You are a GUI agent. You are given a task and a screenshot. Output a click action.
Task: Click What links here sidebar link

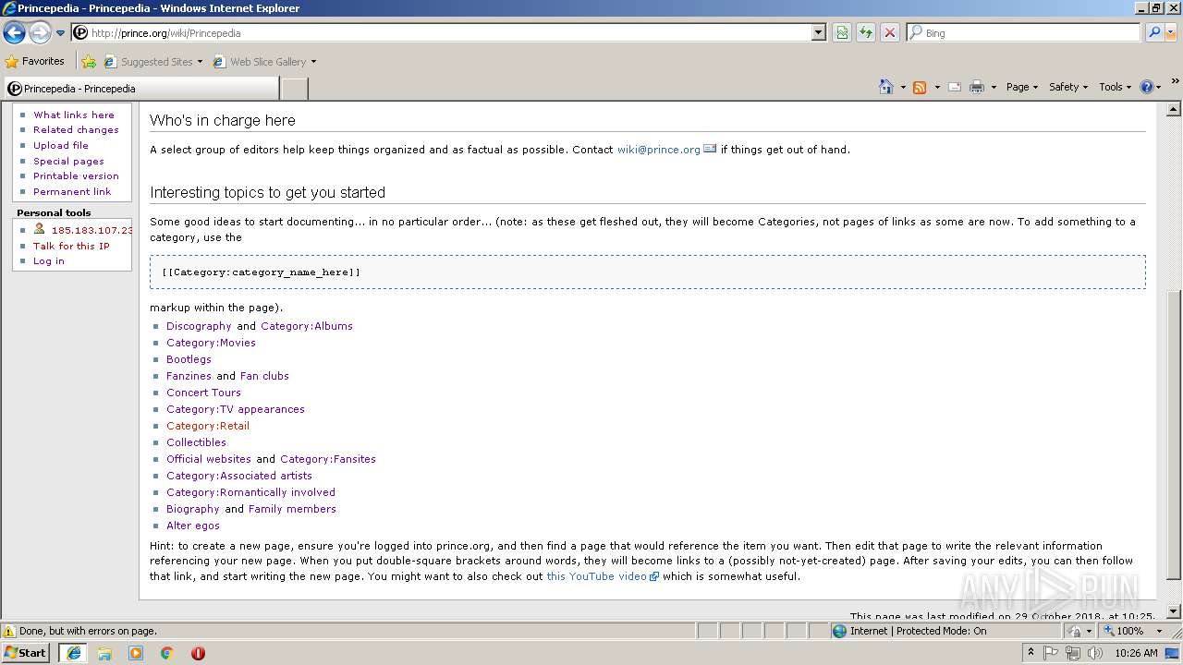74,115
